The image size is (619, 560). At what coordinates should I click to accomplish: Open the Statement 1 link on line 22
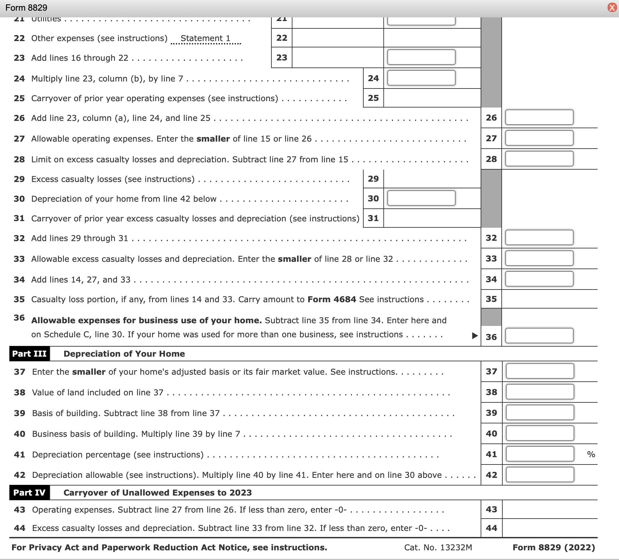[x=205, y=38]
